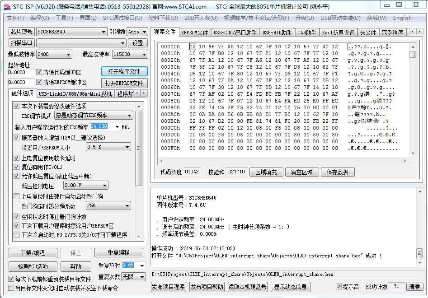Click 打开程序文件 button
428x298 pixels.
(x=124, y=71)
